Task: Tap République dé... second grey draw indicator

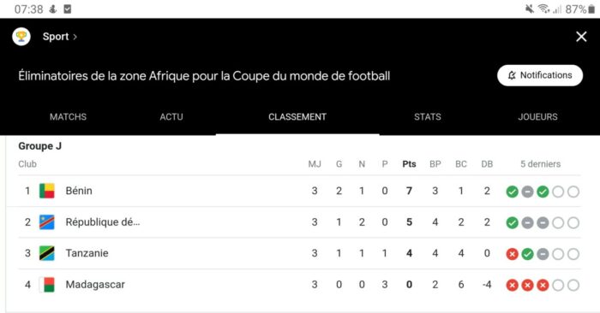Action: [x=543, y=223]
